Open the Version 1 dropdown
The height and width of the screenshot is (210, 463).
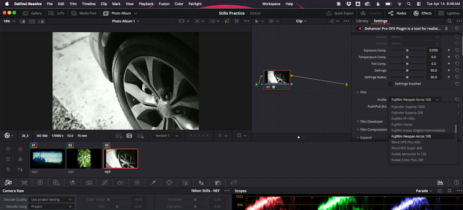click(x=167, y=135)
